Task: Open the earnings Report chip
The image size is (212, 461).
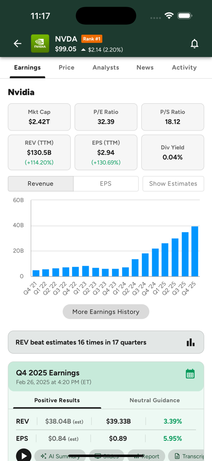Action: [146, 456]
